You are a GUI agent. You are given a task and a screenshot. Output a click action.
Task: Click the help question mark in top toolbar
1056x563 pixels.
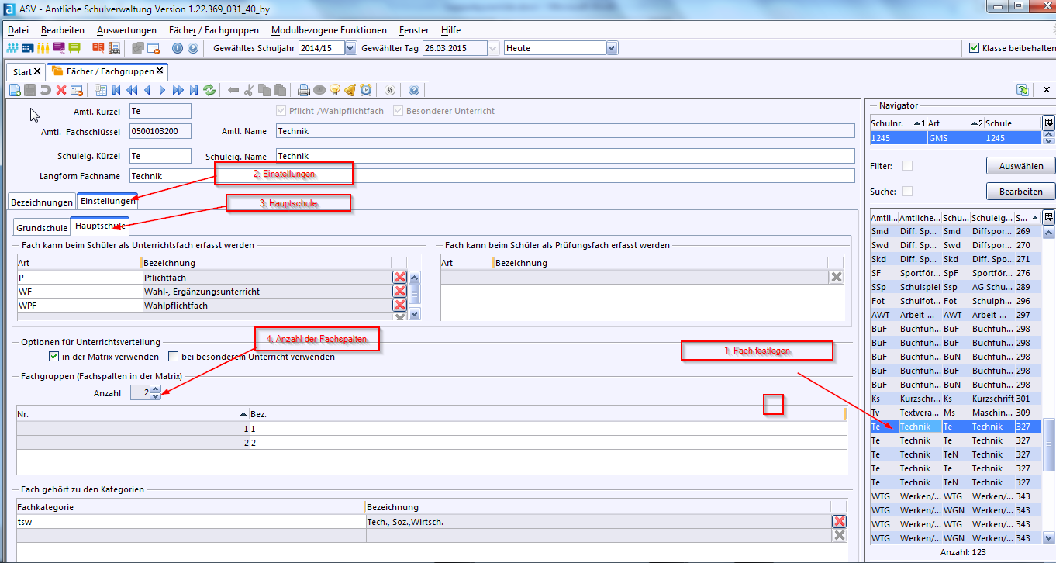(194, 48)
